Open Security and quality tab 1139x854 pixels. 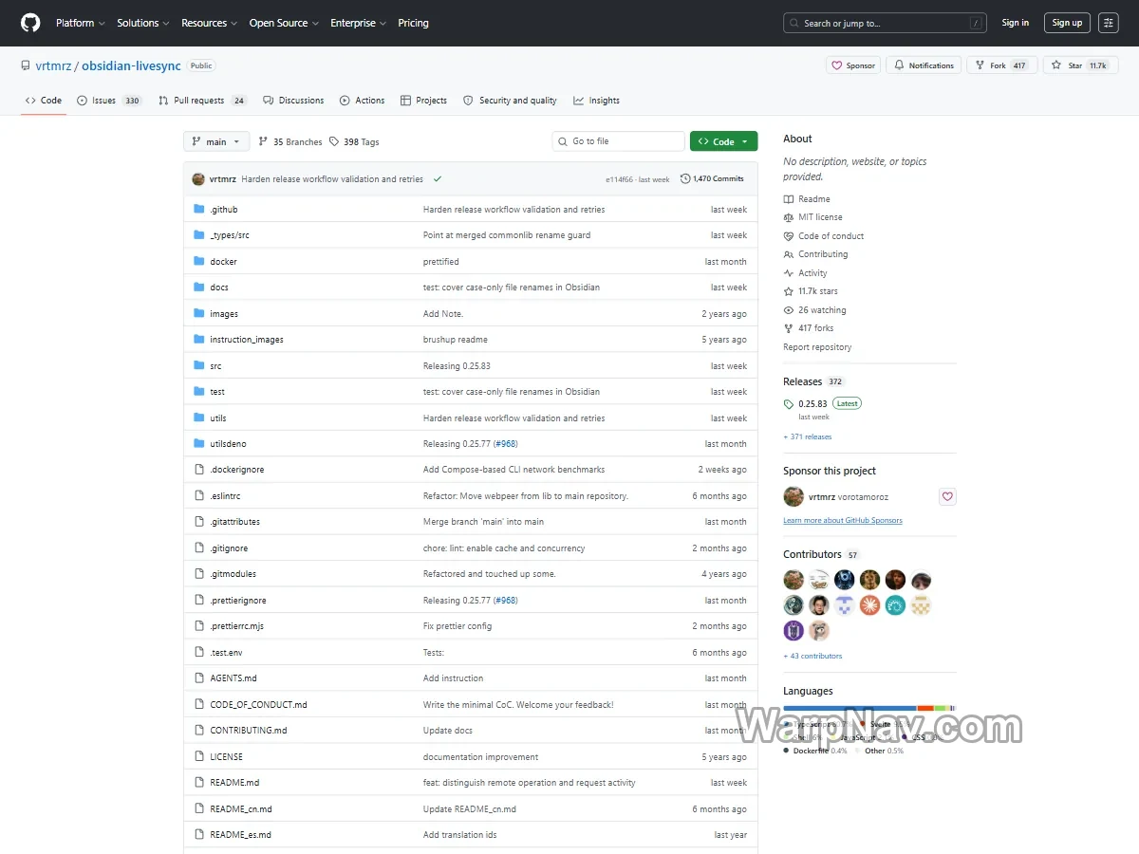click(x=510, y=101)
